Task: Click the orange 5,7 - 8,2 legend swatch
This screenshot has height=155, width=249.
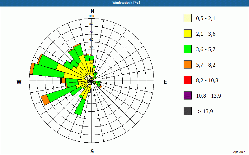Action: pos(188,64)
